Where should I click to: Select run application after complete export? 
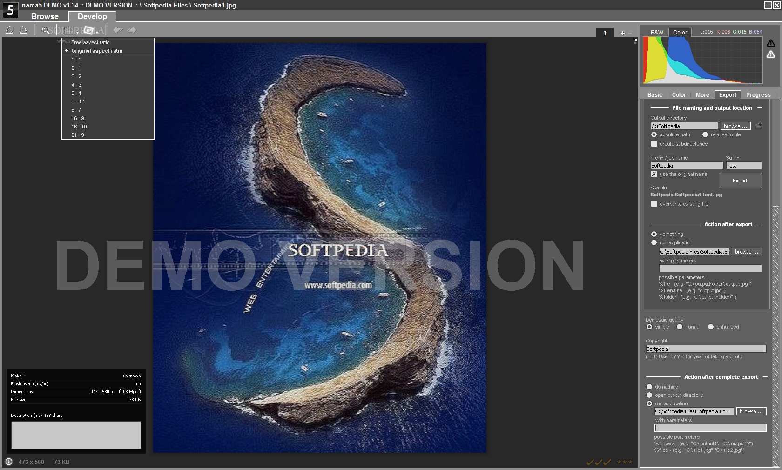(x=649, y=403)
